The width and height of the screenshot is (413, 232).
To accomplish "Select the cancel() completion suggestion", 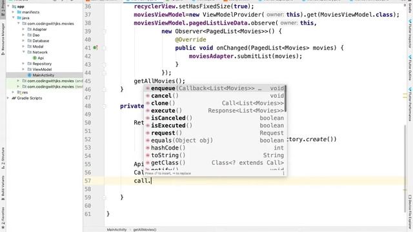I will tap(214, 96).
